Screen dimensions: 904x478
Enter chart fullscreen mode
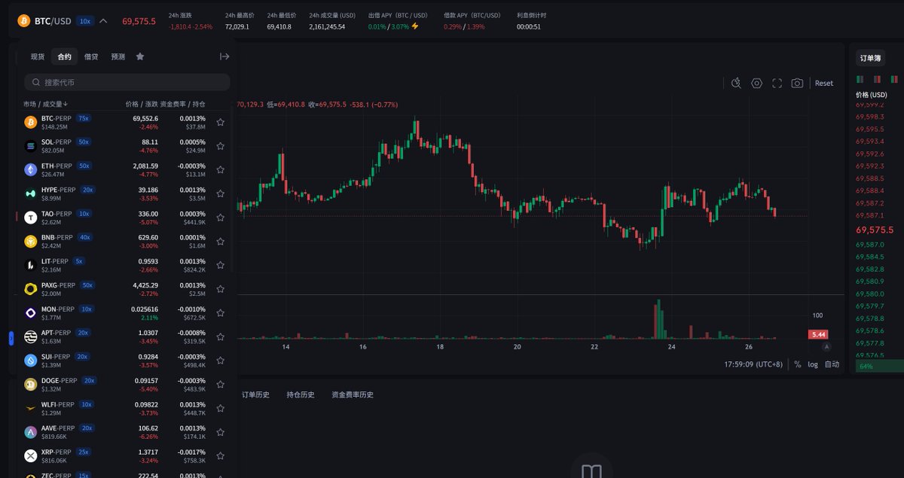pyautogui.click(x=777, y=83)
